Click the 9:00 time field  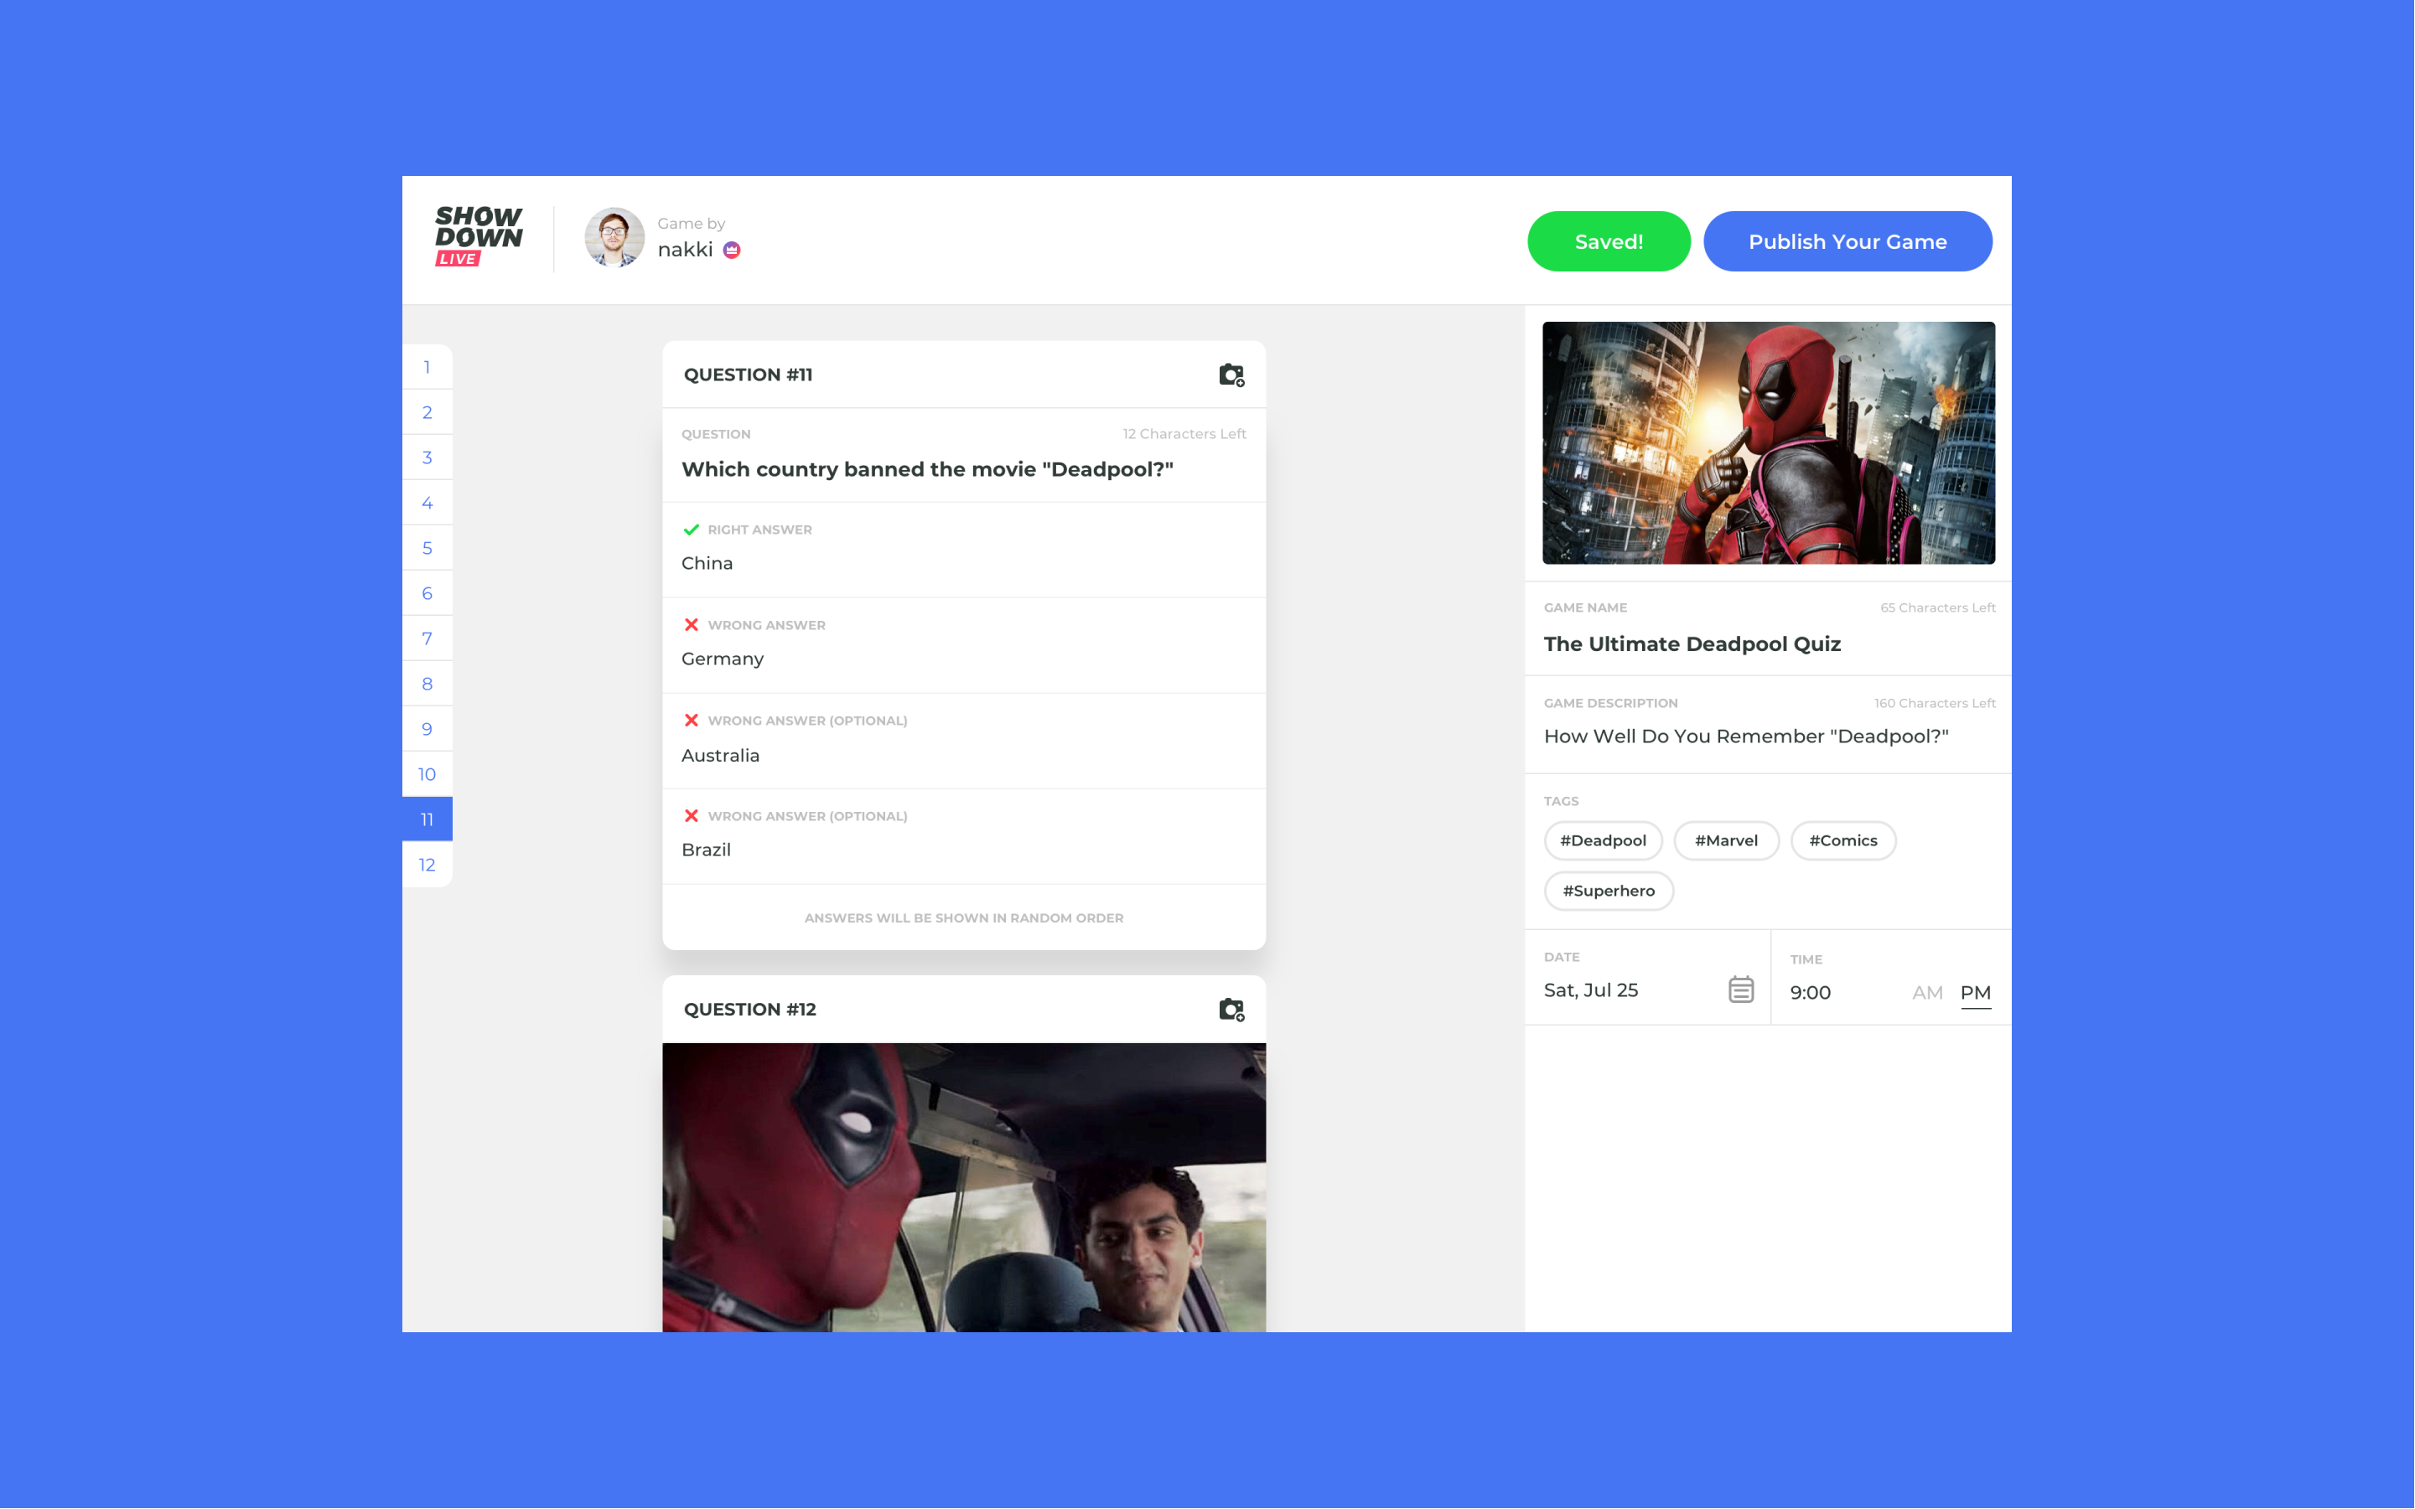1810,992
